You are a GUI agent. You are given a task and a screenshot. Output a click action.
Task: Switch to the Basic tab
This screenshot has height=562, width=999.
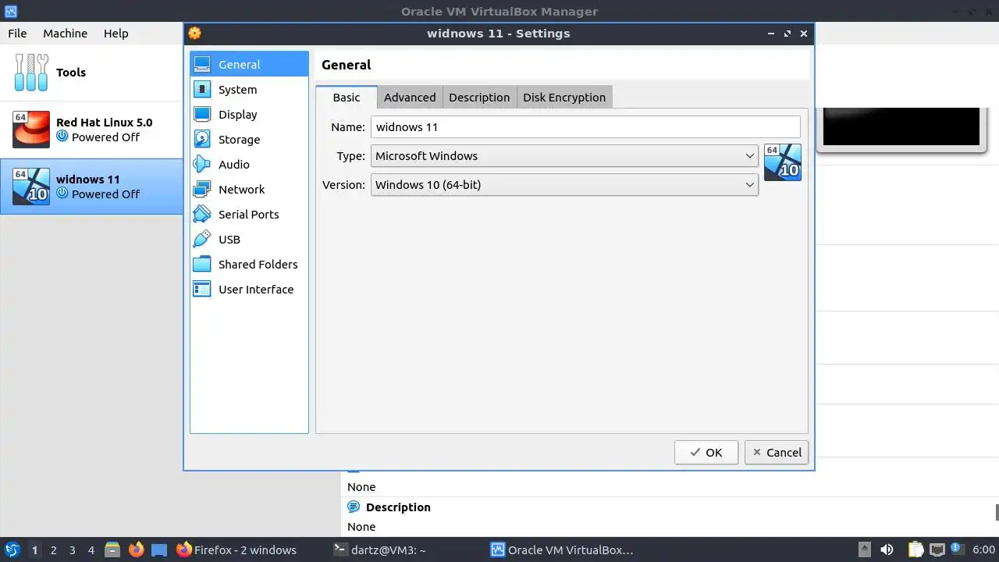click(x=347, y=98)
